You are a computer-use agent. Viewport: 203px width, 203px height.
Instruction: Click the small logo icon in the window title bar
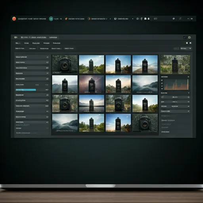pyautogui.click(x=16, y=37)
